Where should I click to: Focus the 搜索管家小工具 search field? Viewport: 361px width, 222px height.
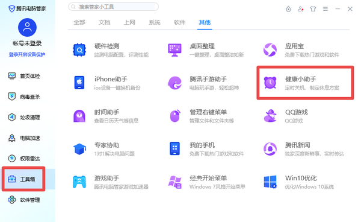(113, 7)
